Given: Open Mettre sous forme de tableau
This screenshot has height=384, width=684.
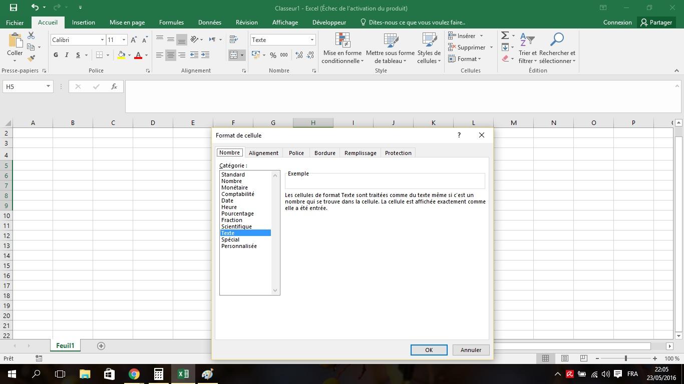Looking at the screenshot, I should point(390,48).
